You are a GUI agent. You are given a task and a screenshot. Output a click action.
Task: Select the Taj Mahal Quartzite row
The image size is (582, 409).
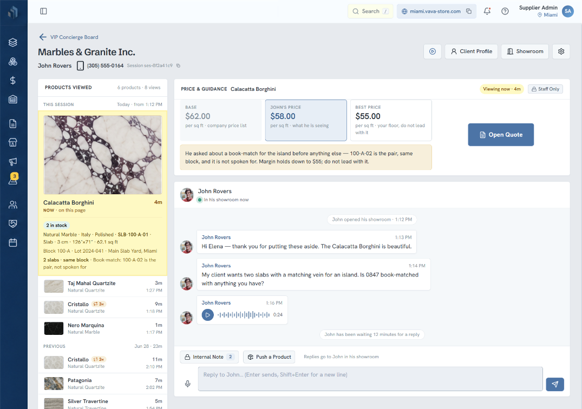click(102, 286)
